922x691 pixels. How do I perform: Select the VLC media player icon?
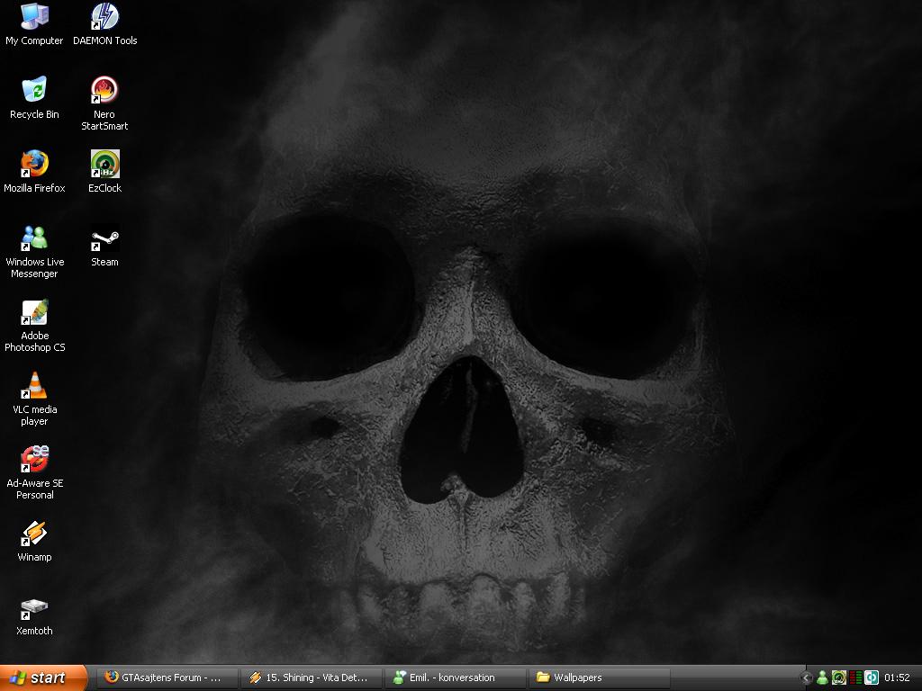tap(34, 386)
